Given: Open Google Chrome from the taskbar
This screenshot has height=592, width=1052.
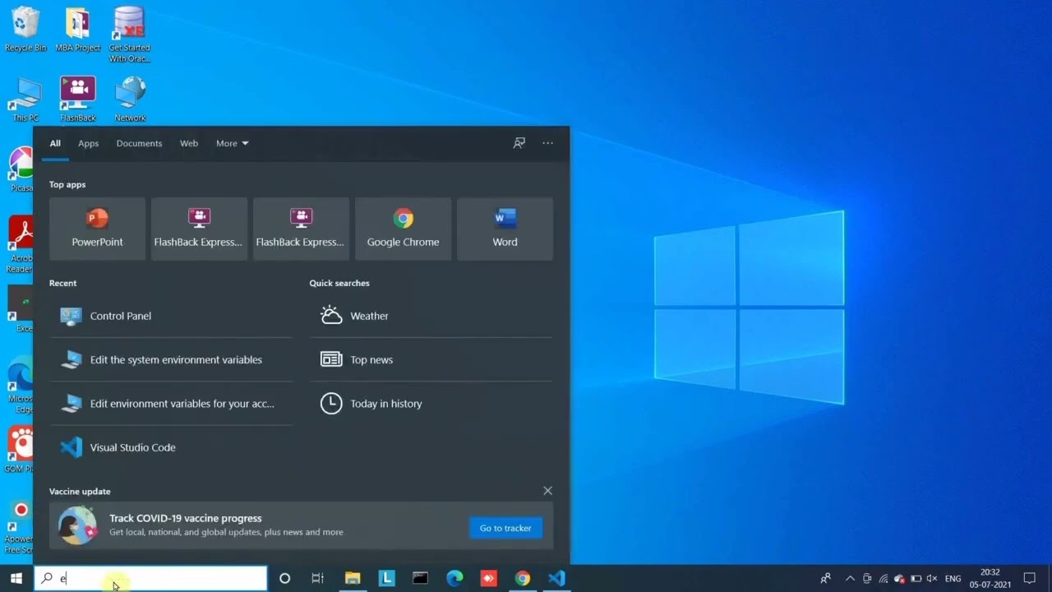Looking at the screenshot, I should (x=522, y=578).
